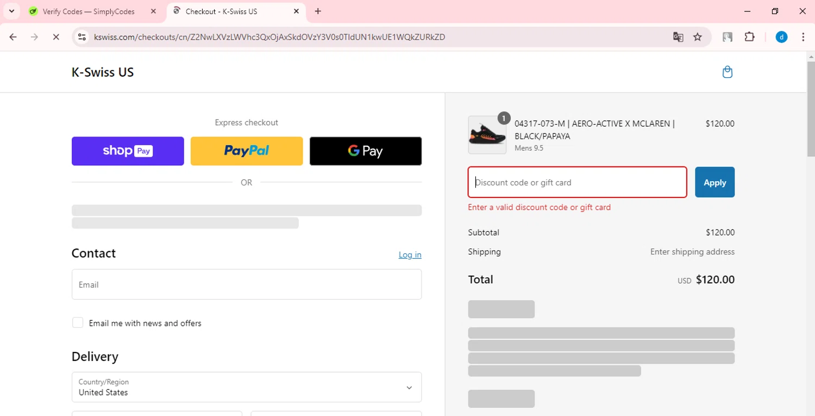This screenshot has height=416, width=815.
Task: Click the Delivery section heading
Action: click(95, 357)
